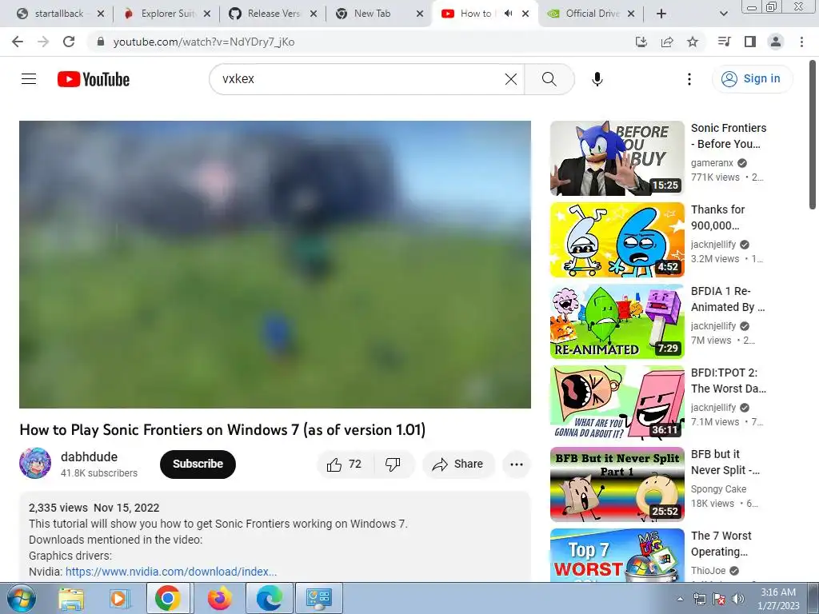Open Spongy Cake channel name

[x=718, y=489]
